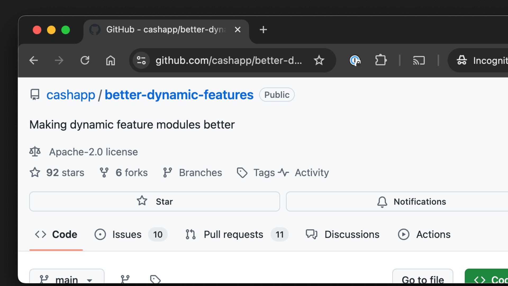Viewport: 508px width, 286px height.
Task: Click the Cast media icon
Action: [x=419, y=60]
